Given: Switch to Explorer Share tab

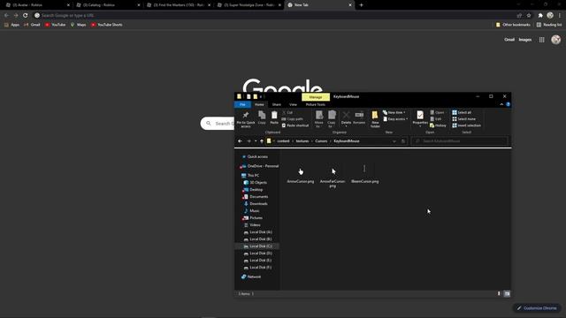Looking at the screenshot, I should click(277, 104).
